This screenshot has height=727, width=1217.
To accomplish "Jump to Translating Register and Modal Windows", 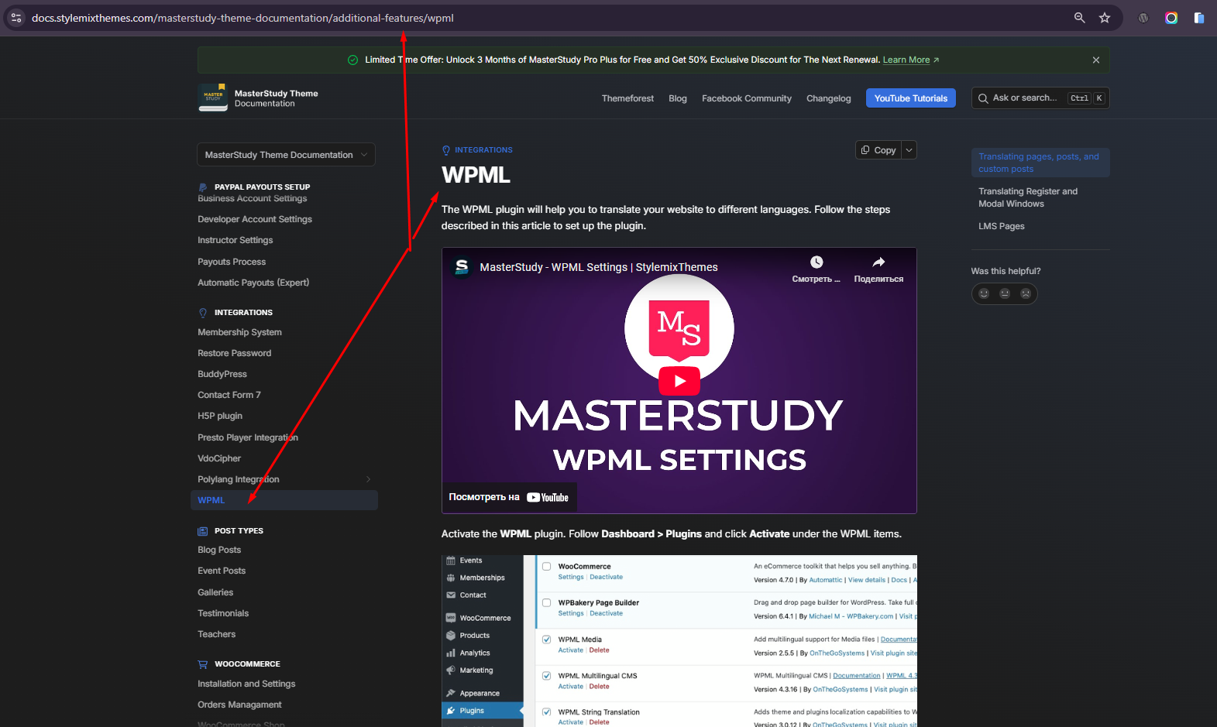I will [x=1028, y=197].
